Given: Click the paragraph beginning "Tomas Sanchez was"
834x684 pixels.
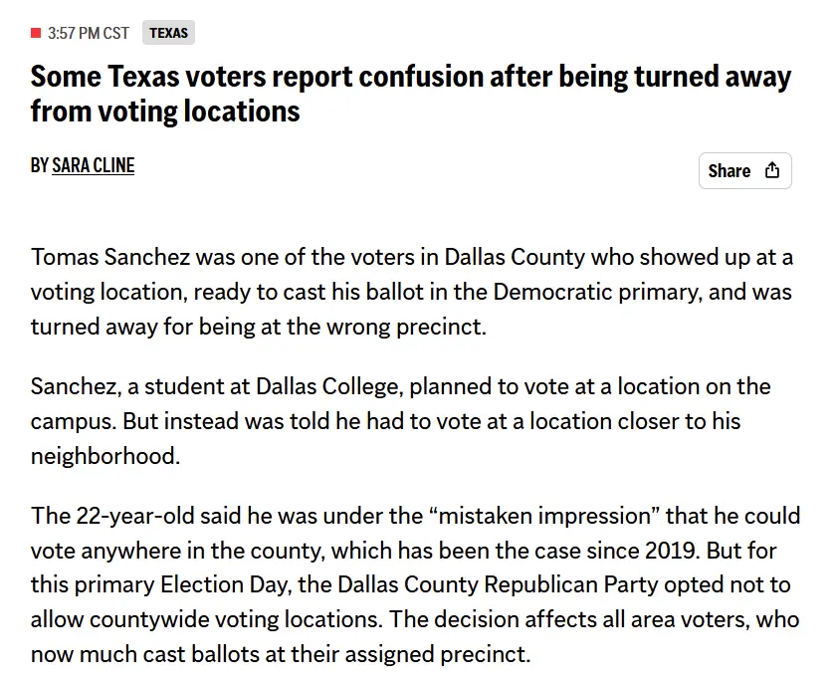Looking at the screenshot, I should (411, 292).
